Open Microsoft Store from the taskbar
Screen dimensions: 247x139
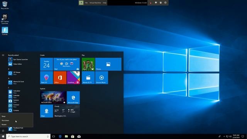click(x=73, y=136)
